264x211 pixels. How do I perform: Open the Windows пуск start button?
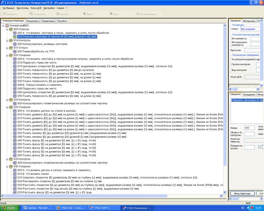click(x=10, y=208)
